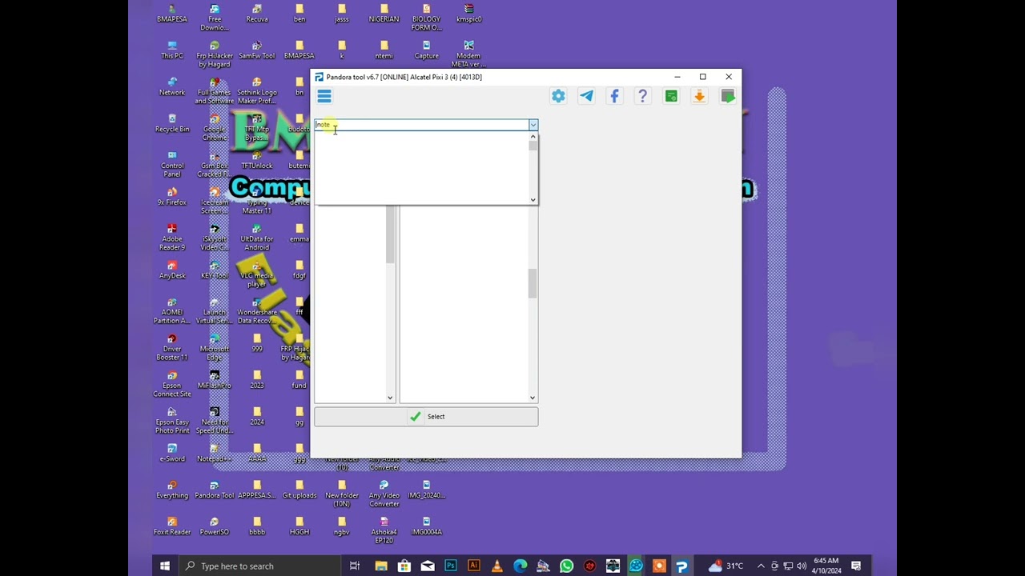Select the IMG0004A file icon
Viewport: 1025px width, 576px height.
pos(427,526)
